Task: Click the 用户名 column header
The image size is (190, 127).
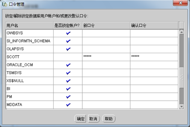Action: click(30, 26)
